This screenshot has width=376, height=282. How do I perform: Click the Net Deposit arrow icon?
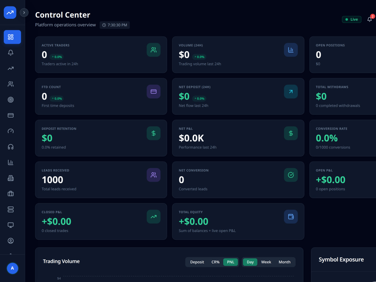click(x=291, y=92)
